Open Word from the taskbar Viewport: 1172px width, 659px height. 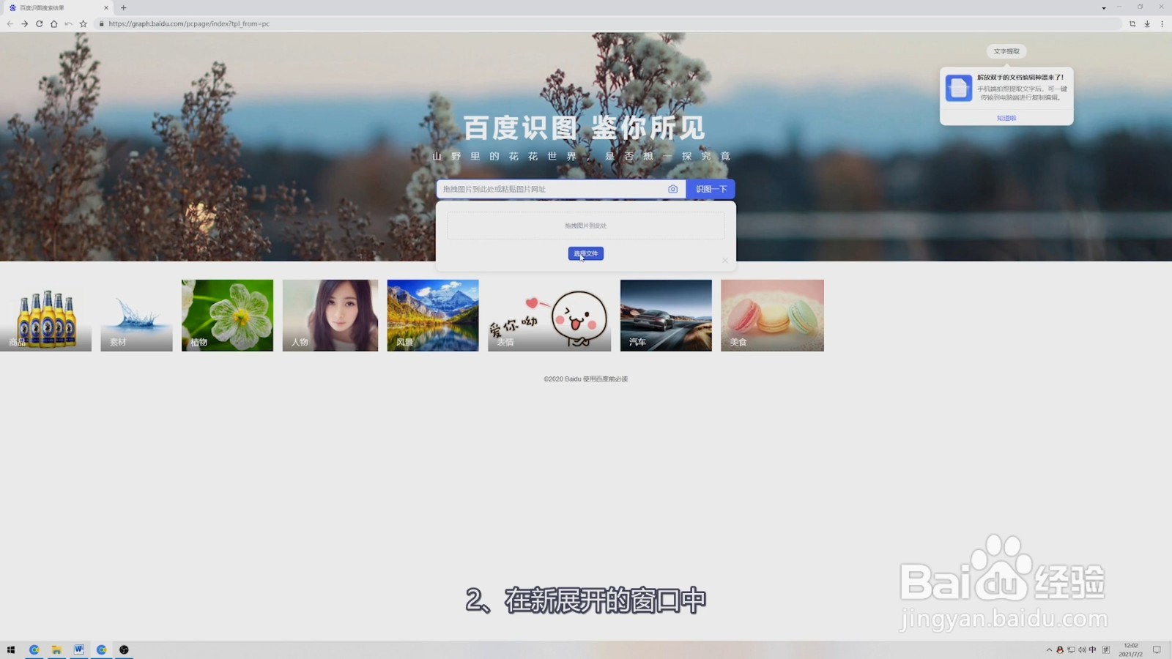78,649
